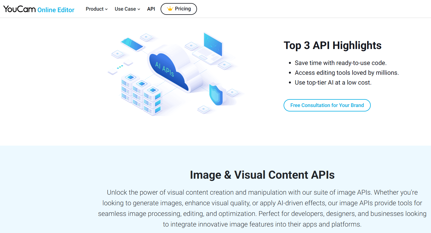Open the Use Case menu label
Viewport: 431px width, 233px height.
[125, 9]
